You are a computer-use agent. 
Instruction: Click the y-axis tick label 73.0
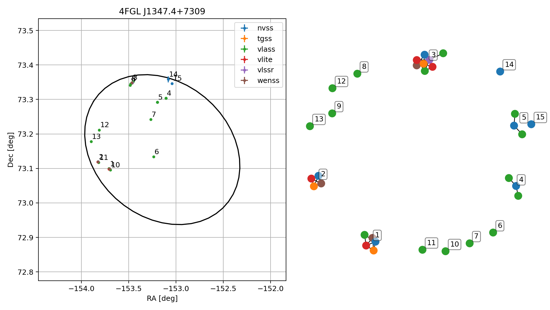pyautogui.click(x=25, y=203)
